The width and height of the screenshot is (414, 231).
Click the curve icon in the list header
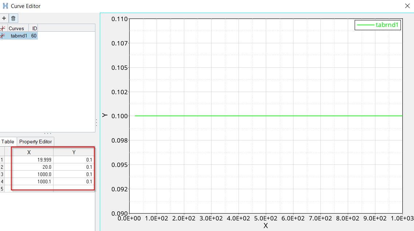3,28
